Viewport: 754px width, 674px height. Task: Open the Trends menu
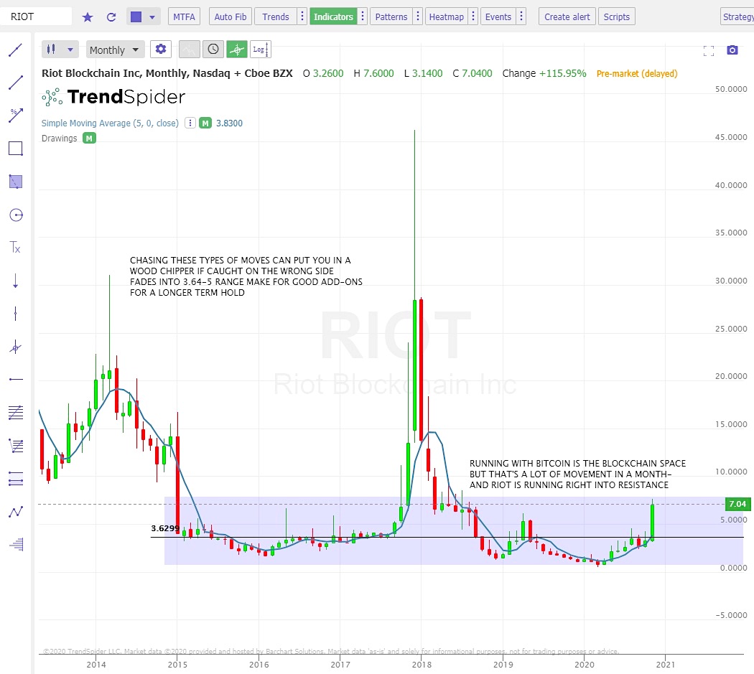pos(276,17)
